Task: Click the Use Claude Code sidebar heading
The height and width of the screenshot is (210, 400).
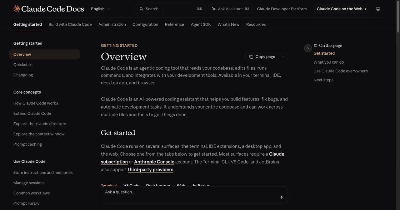Action: pyautogui.click(x=29, y=161)
